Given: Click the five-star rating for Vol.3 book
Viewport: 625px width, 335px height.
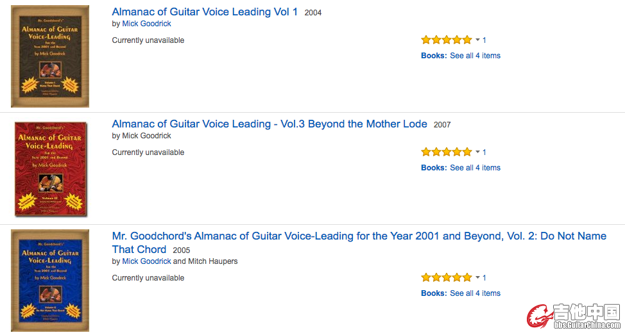Looking at the screenshot, I should [446, 152].
